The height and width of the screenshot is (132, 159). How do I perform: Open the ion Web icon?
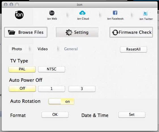[x=52, y=13]
